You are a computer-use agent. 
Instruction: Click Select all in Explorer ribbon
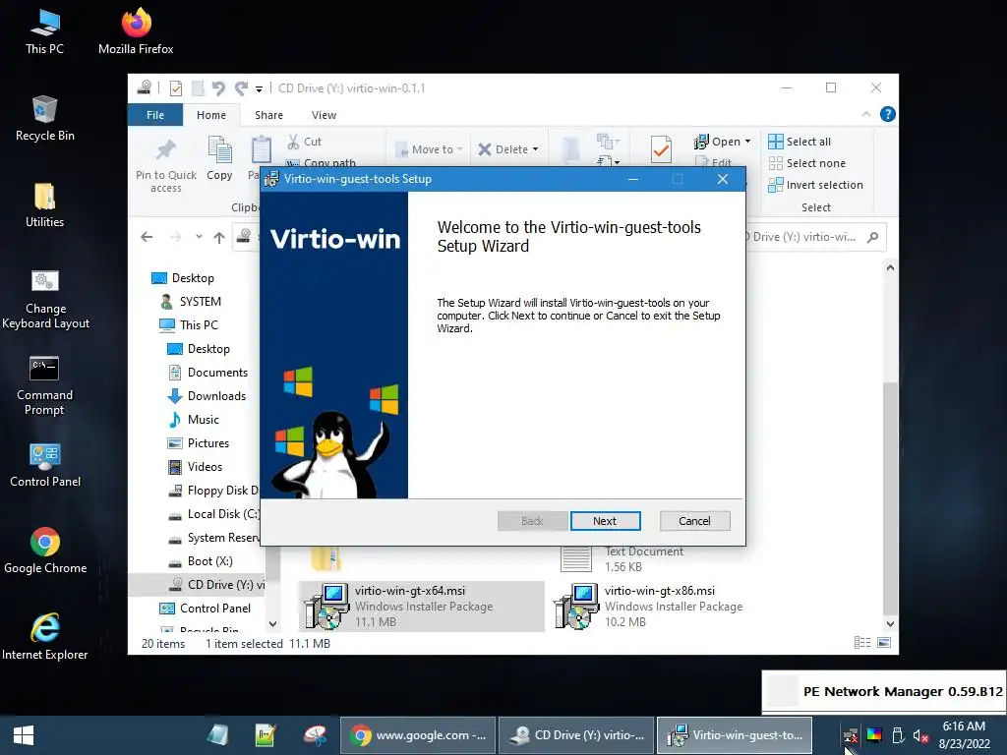click(800, 142)
